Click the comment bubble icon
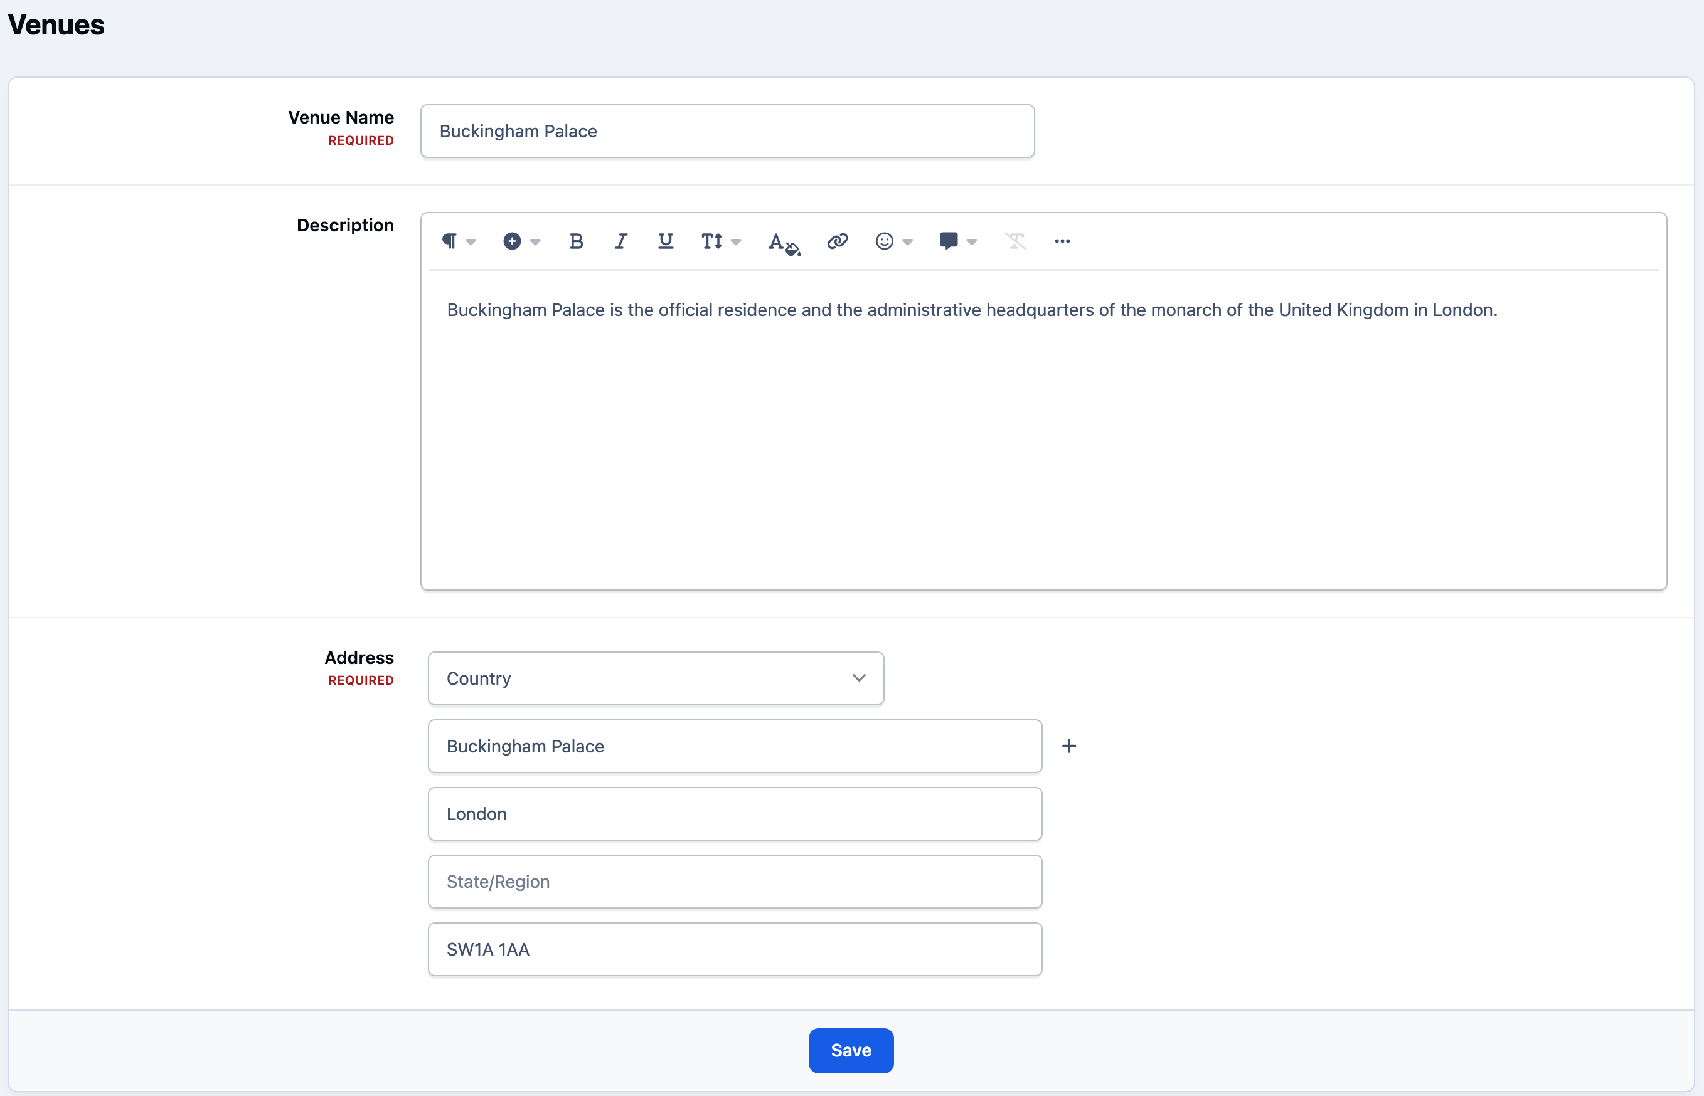Viewport: 1704px width, 1096px height. click(x=949, y=241)
